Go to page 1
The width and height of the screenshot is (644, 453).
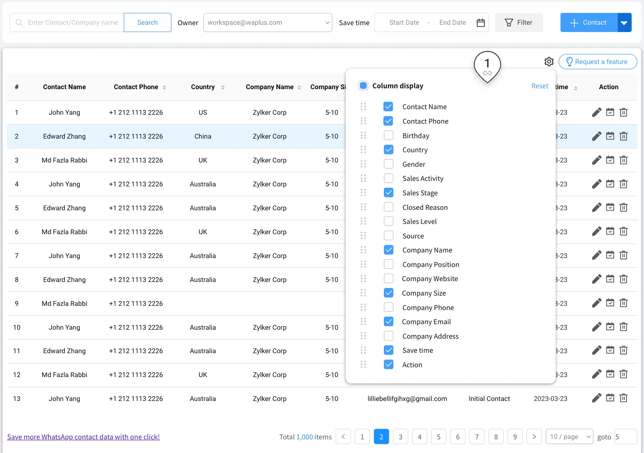[x=362, y=436]
